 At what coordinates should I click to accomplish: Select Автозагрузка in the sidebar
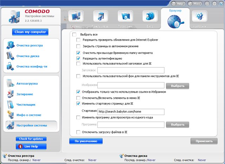[27, 84]
